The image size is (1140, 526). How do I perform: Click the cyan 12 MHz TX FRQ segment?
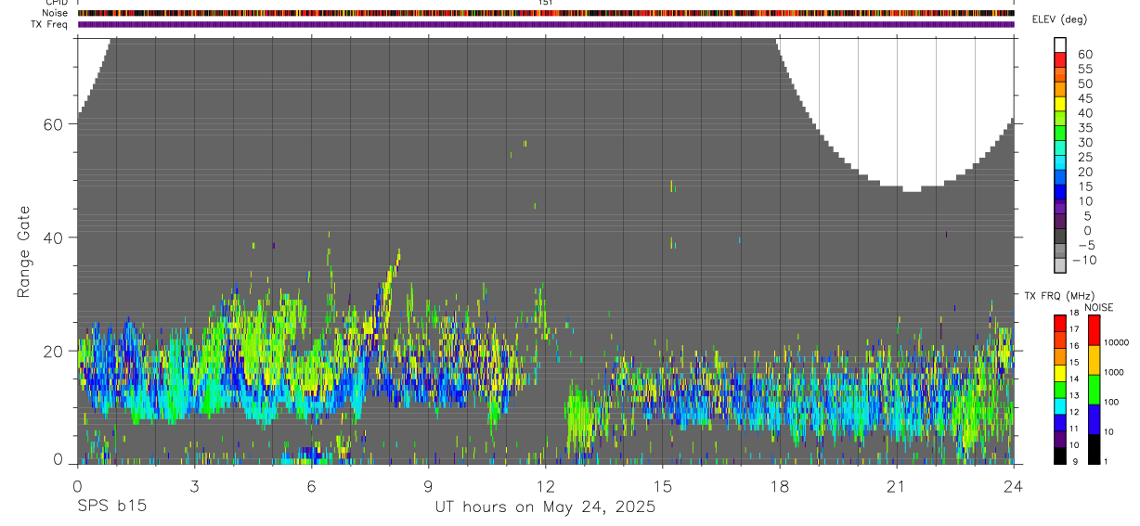click(1060, 406)
